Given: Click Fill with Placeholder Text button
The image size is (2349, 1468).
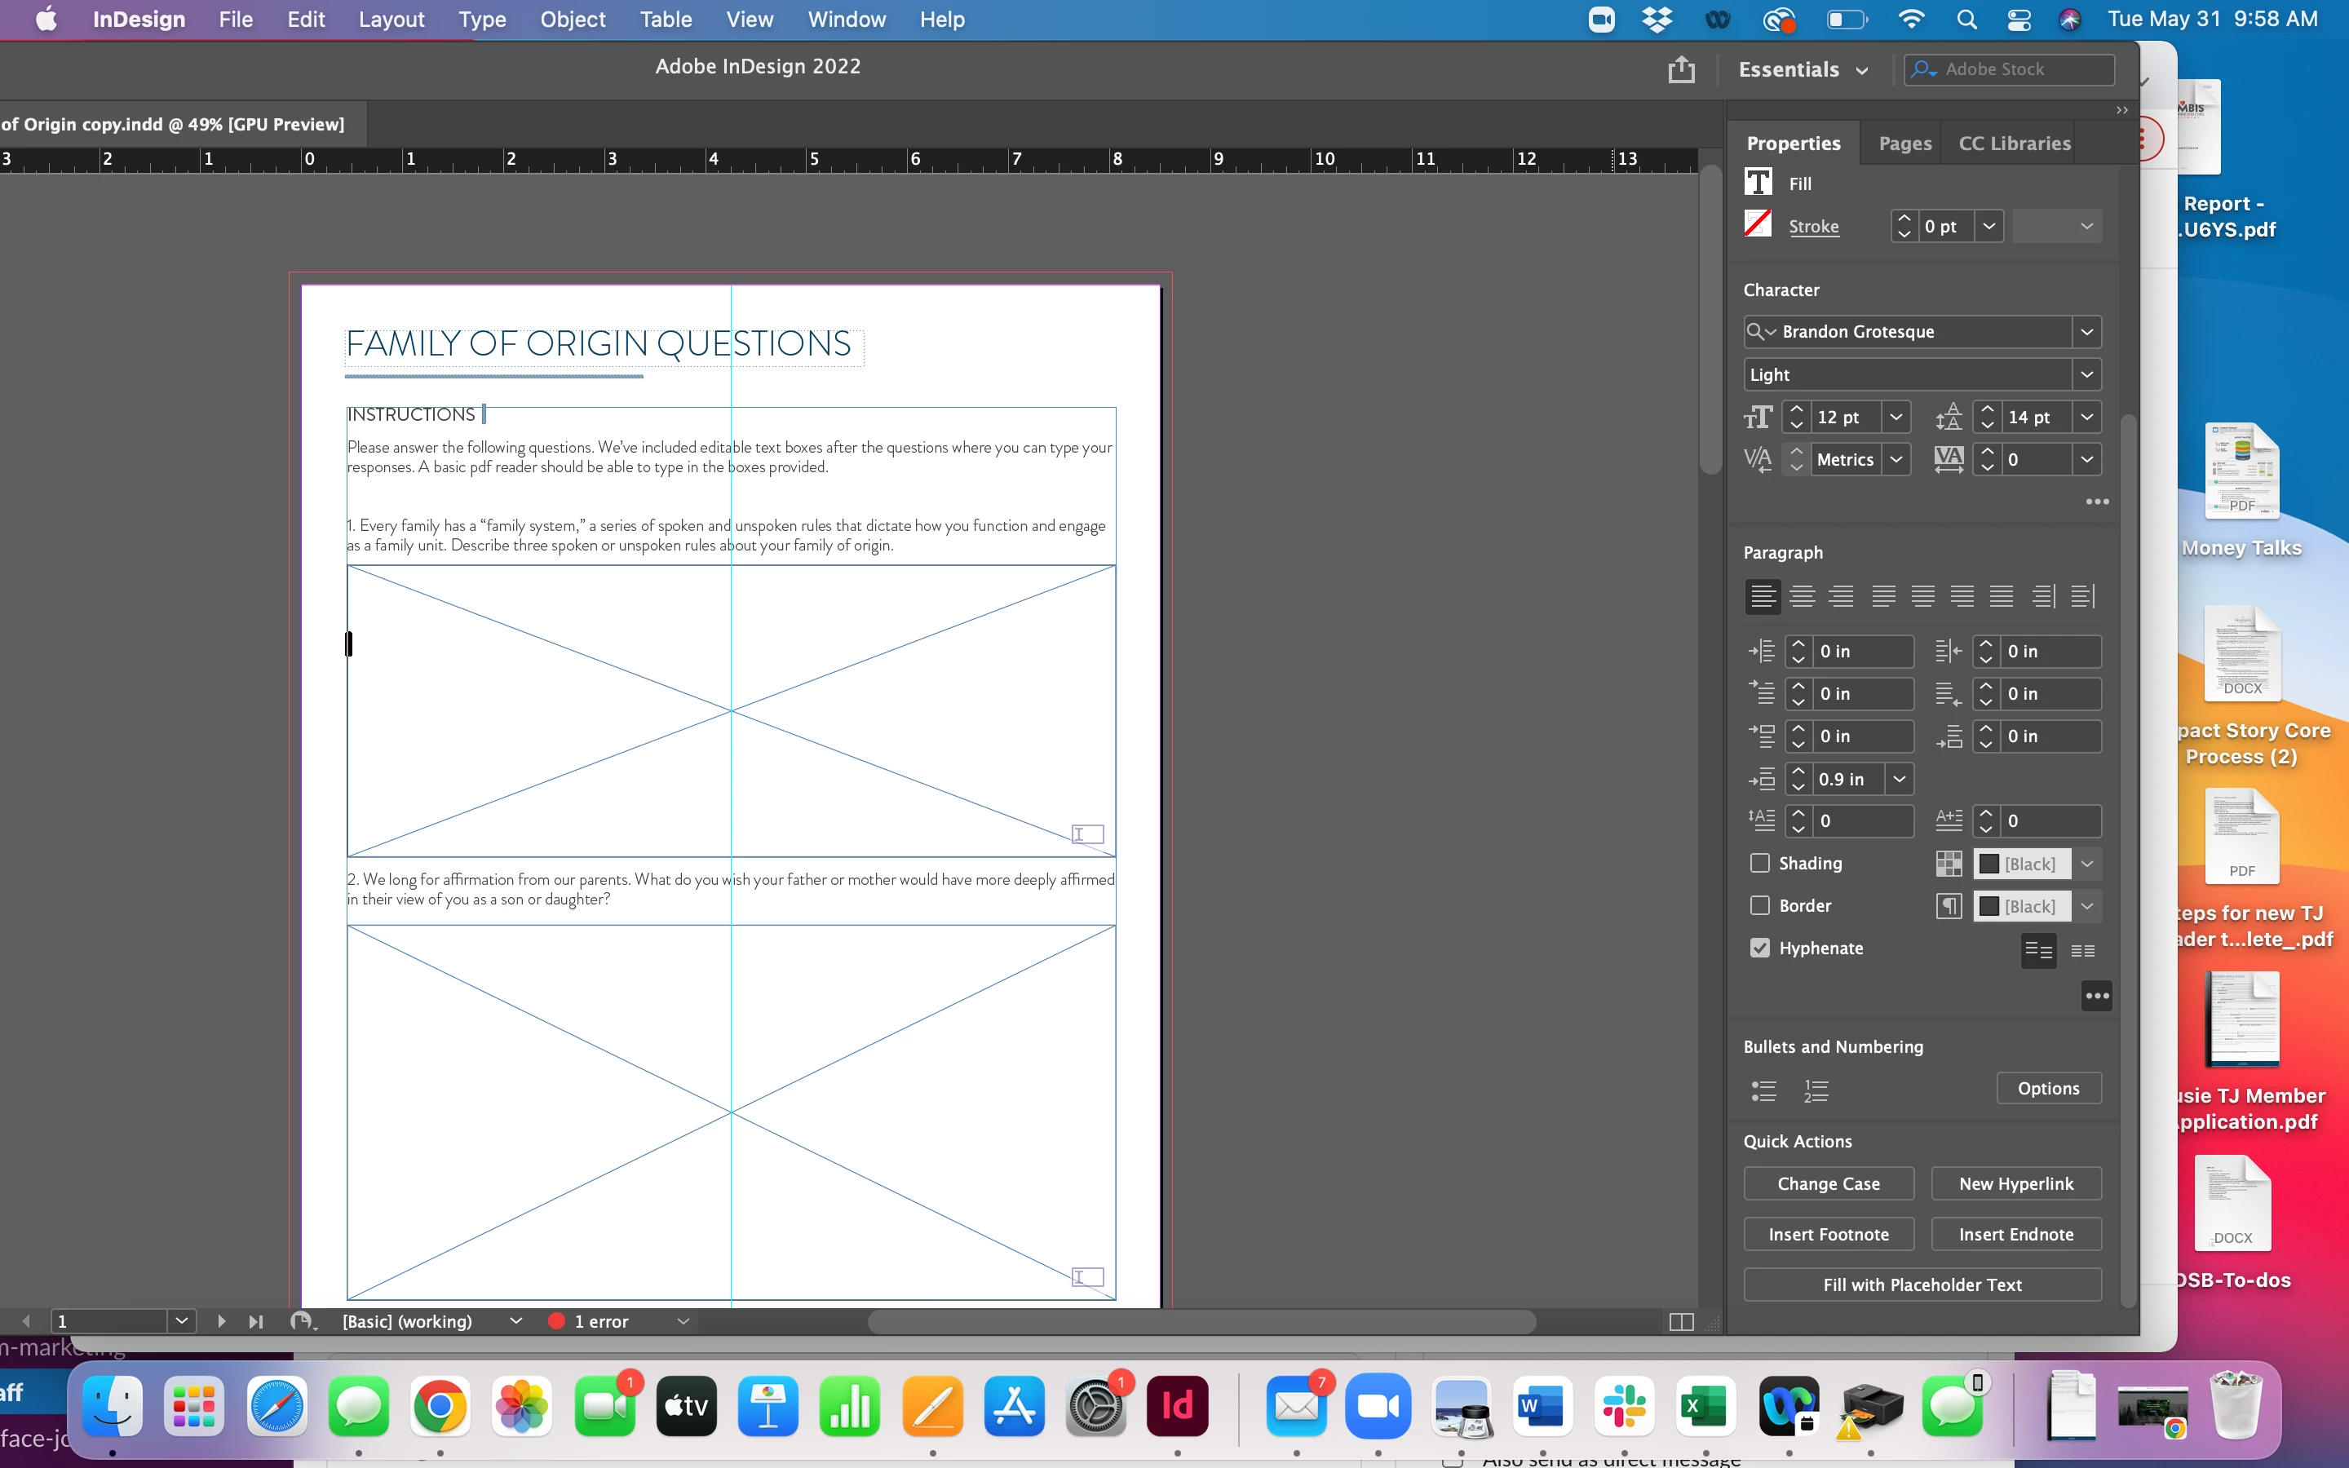Looking at the screenshot, I should click(1922, 1284).
